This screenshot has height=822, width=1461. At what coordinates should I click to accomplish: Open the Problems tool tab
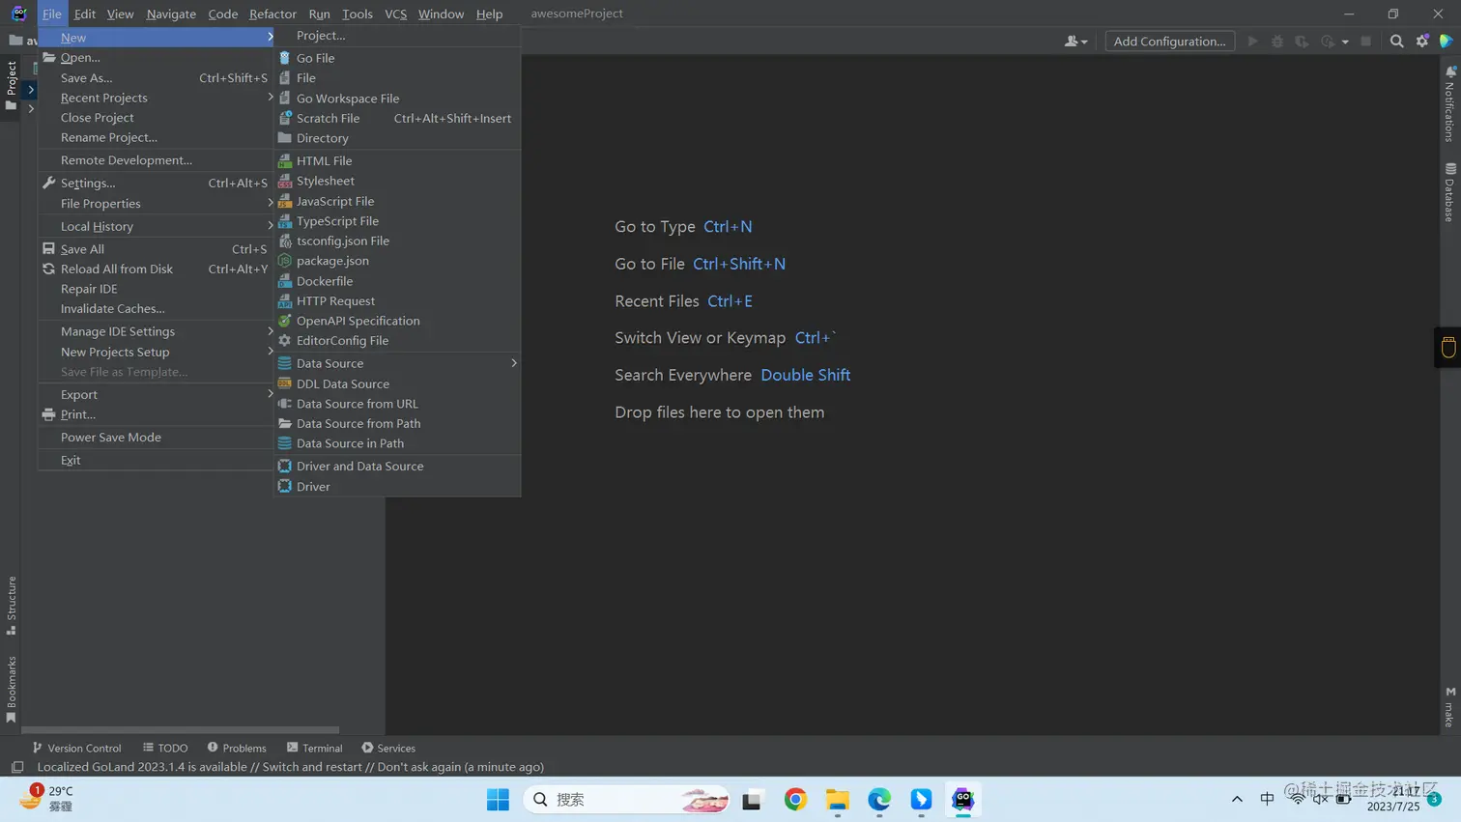pyautogui.click(x=237, y=748)
